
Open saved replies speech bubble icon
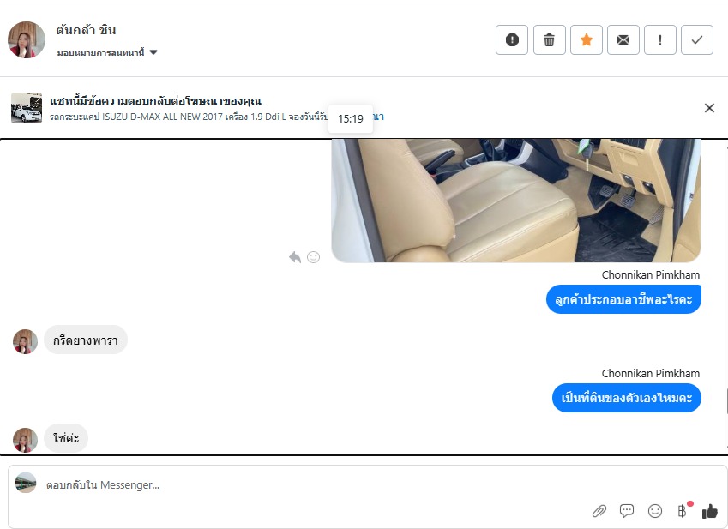click(x=627, y=511)
